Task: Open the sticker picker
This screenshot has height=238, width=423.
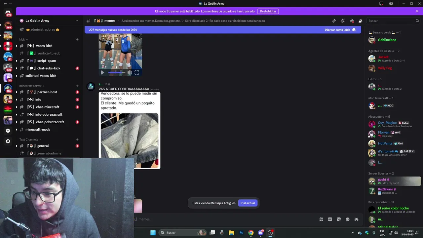Action: pos(339,219)
